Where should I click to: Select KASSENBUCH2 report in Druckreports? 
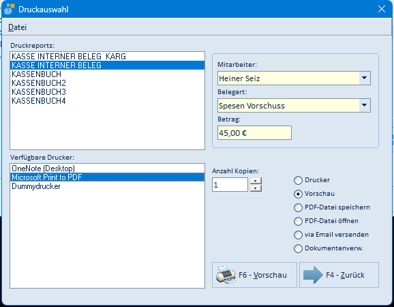click(x=107, y=83)
